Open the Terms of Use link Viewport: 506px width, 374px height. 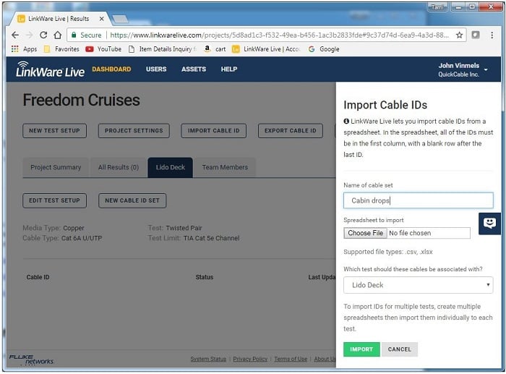[291, 359]
